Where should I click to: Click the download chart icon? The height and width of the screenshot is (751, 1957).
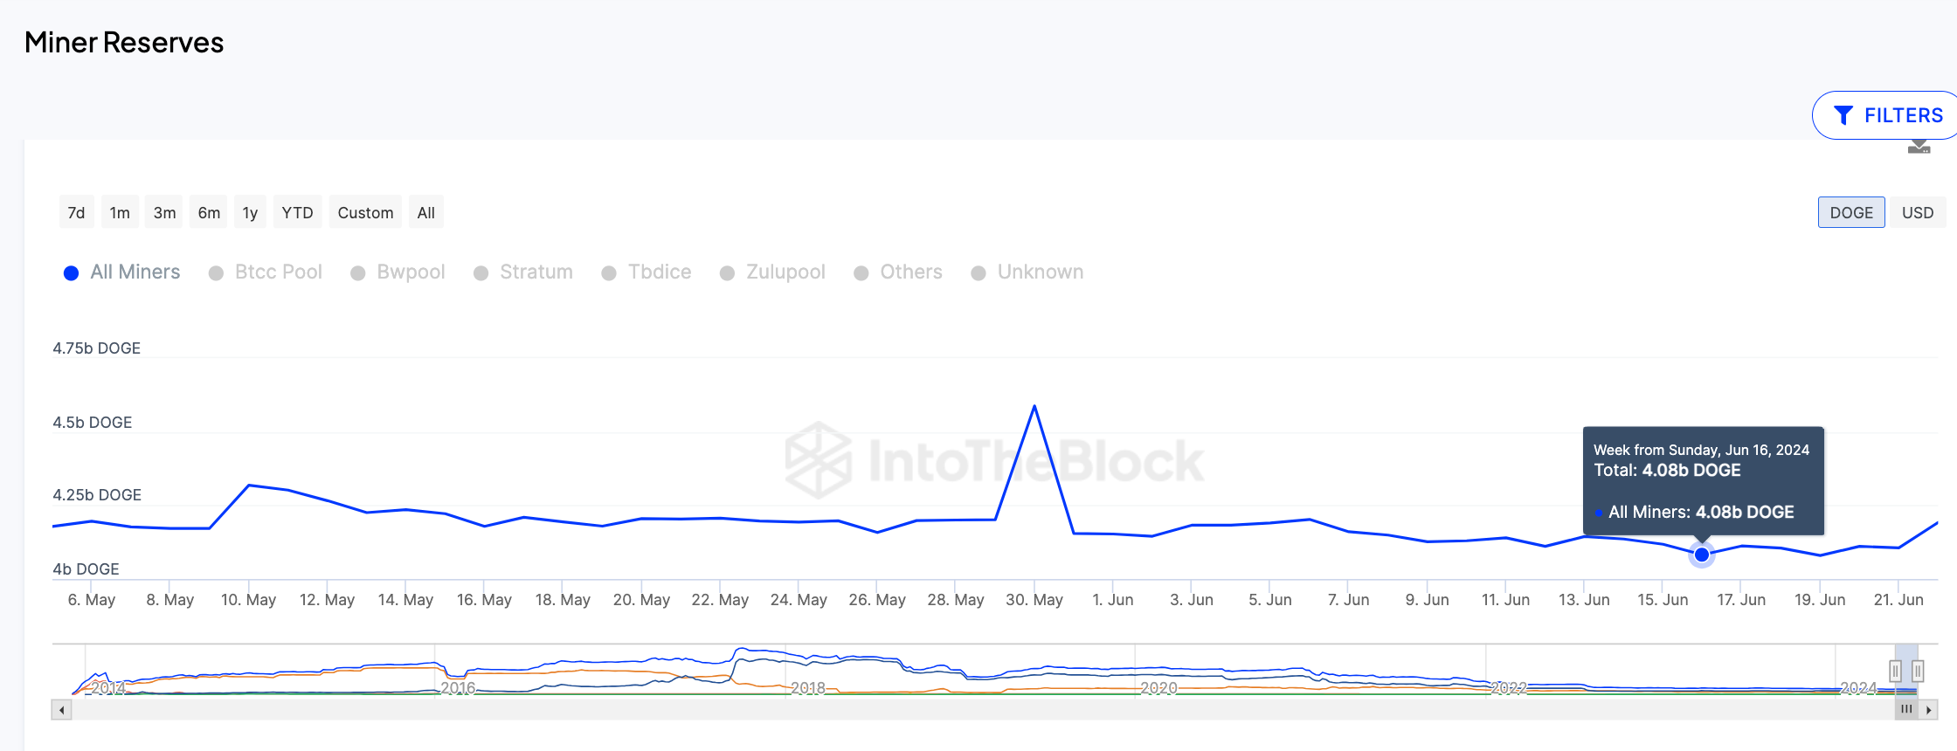point(1919,148)
